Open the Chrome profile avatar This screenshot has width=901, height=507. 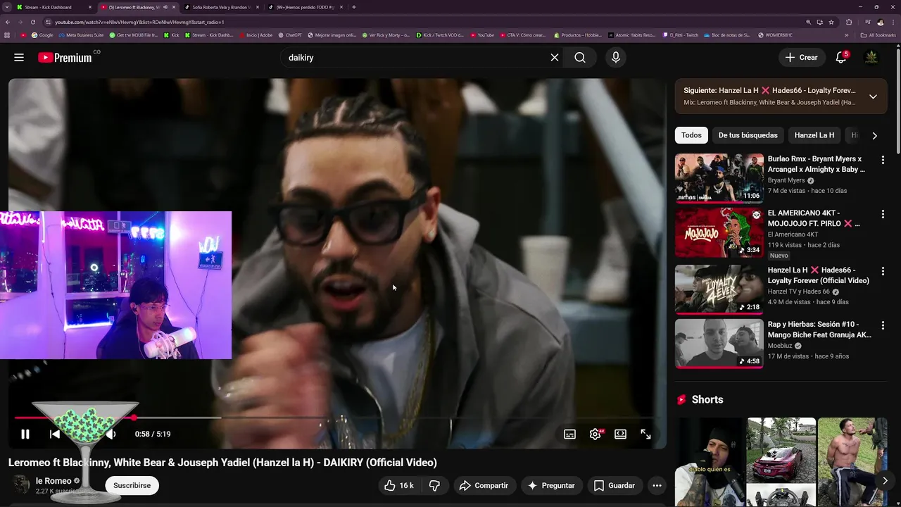point(880,22)
